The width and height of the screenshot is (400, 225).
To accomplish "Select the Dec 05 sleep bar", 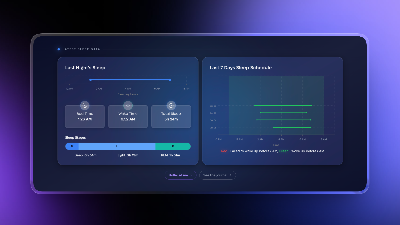I will click(283, 112).
